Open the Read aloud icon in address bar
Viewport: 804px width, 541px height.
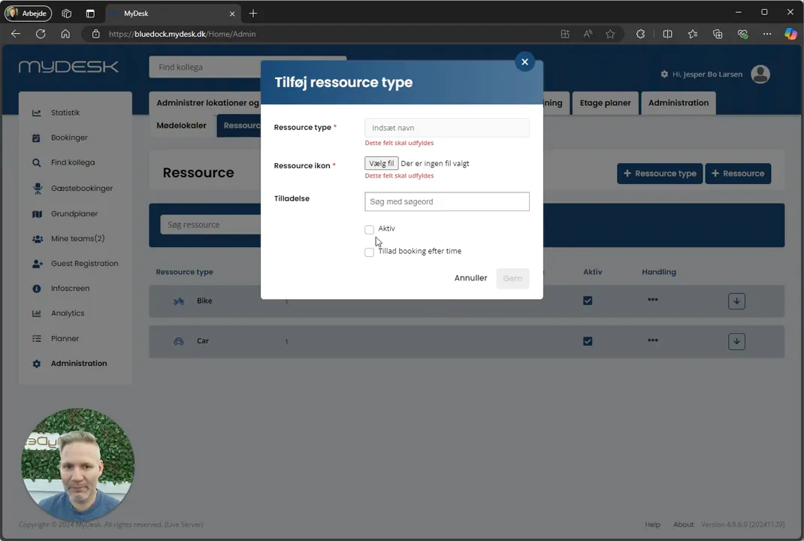pos(588,34)
